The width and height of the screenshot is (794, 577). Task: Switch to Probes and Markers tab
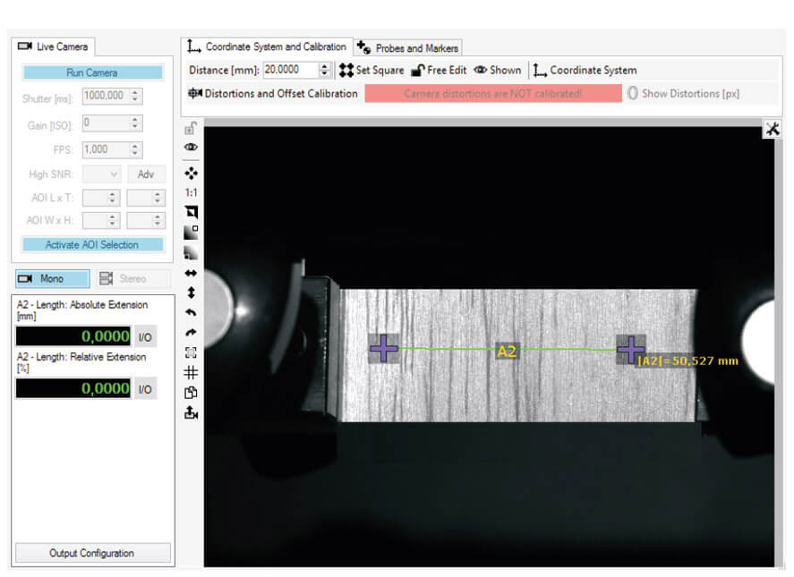point(408,48)
